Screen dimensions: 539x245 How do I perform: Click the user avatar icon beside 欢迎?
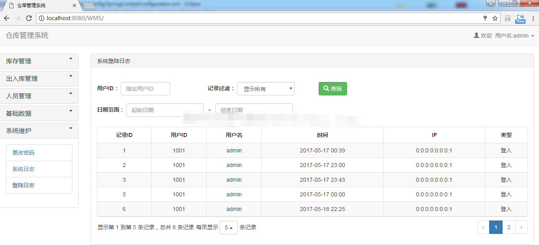click(476, 35)
